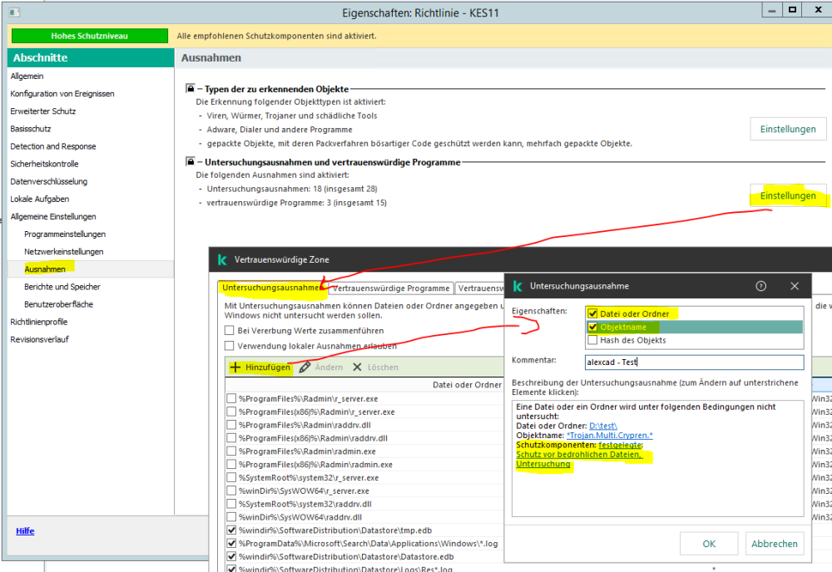
Task: Click the Kommentar input field
Action: (694, 362)
